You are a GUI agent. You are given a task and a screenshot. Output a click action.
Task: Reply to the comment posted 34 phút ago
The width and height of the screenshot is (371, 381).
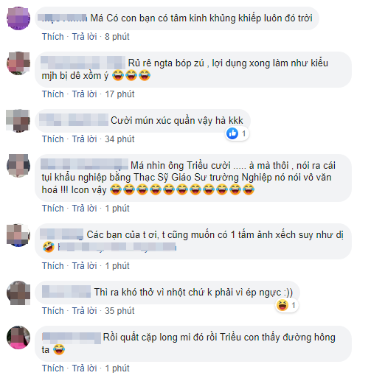84,139
